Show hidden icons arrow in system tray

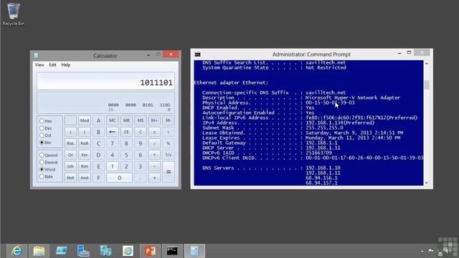(422, 251)
